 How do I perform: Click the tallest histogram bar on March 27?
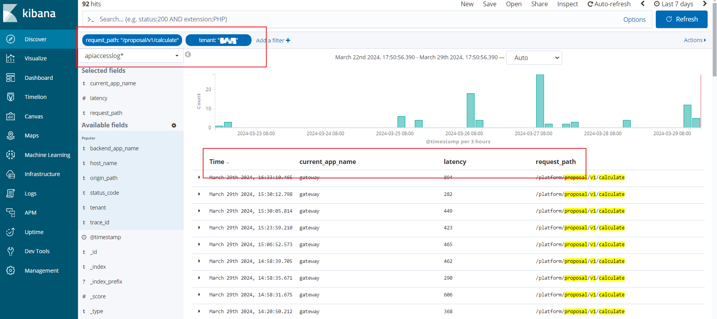540,101
